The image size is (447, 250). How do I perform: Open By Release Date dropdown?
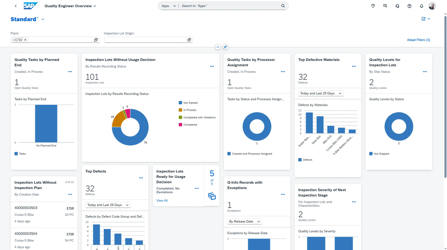pos(244,221)
